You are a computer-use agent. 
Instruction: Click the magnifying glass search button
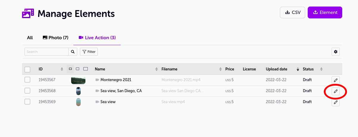[x=73, y=52]
